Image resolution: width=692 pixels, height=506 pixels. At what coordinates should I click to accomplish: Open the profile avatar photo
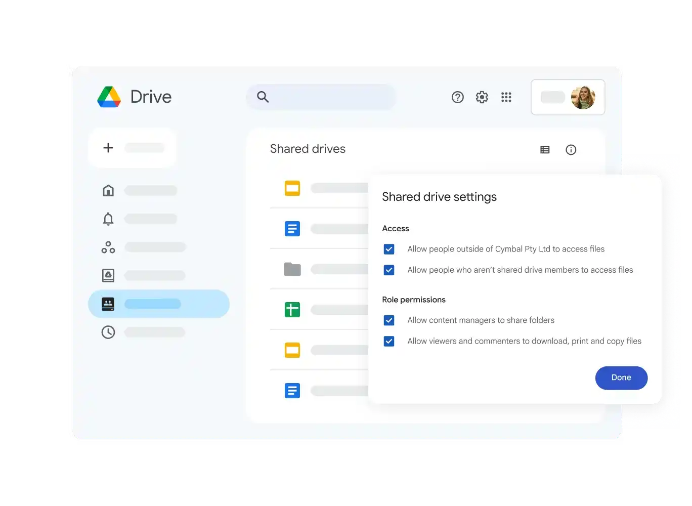tap(584, 97)
